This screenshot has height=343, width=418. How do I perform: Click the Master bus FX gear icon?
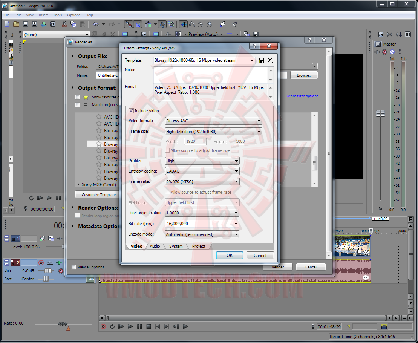[384, 52]
